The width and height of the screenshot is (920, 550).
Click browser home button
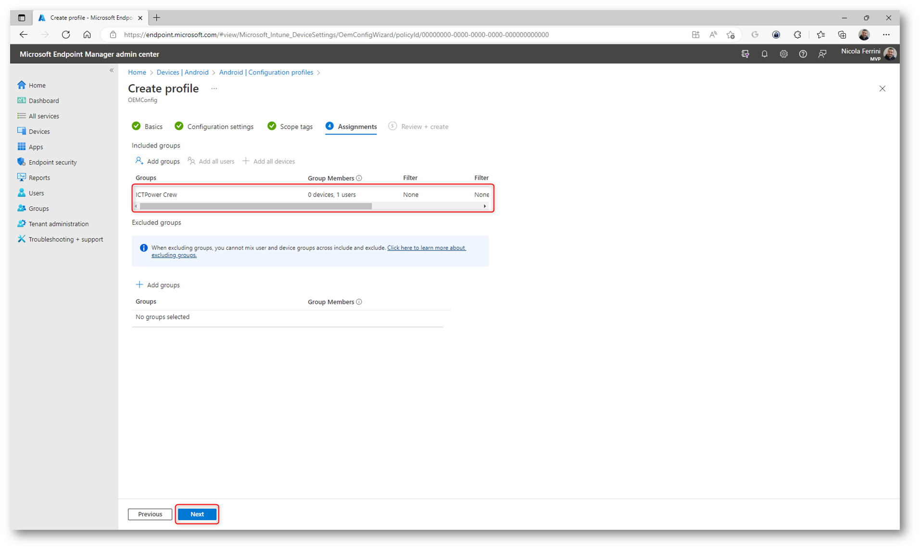[87, 35]
